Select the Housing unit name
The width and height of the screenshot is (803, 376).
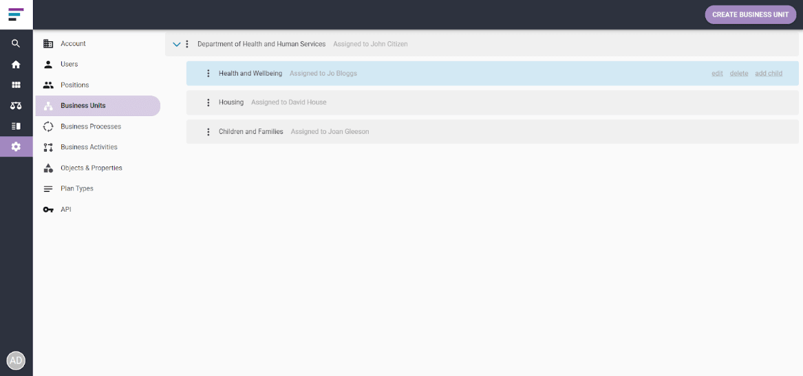point(231,102)
